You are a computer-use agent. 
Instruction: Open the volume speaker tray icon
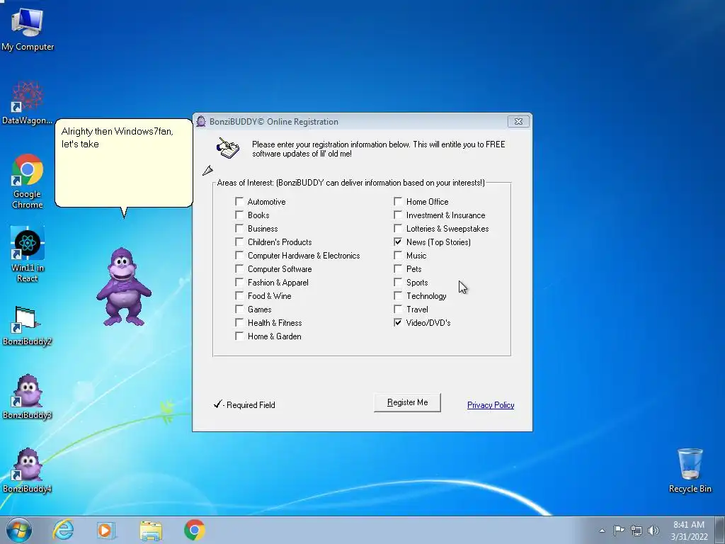pyautogui.click(x=653, y=531)
